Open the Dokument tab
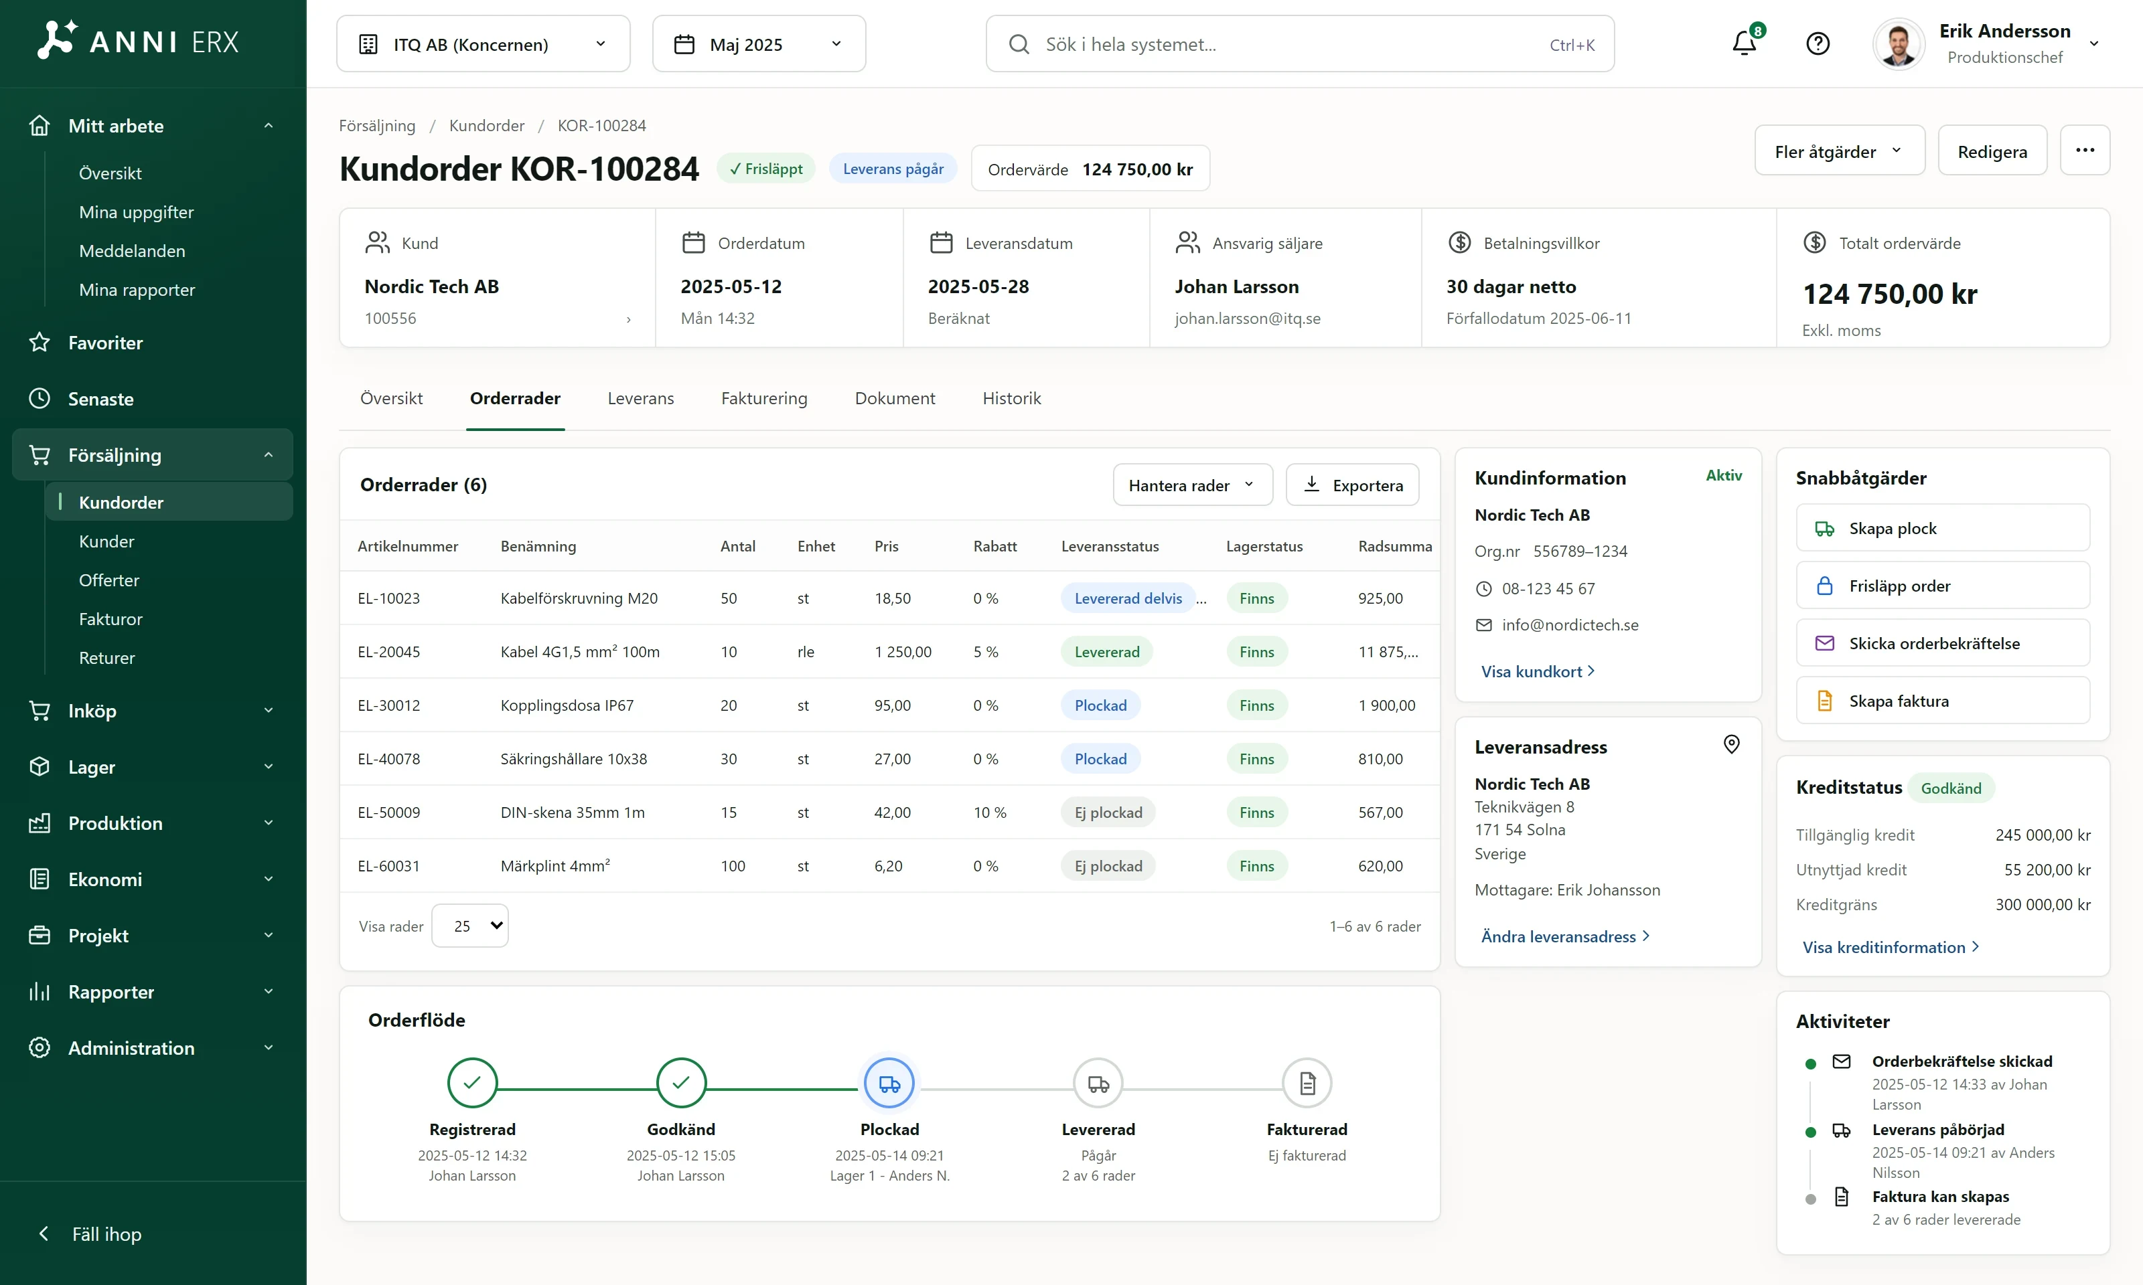 (x=895, y=398)
